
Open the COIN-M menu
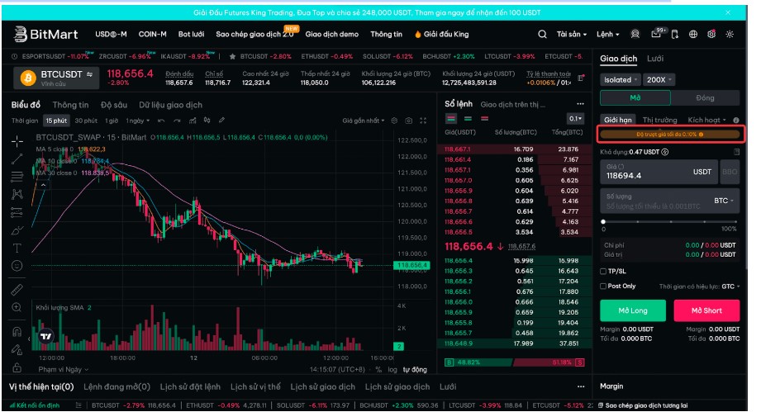tap(152, 34)
